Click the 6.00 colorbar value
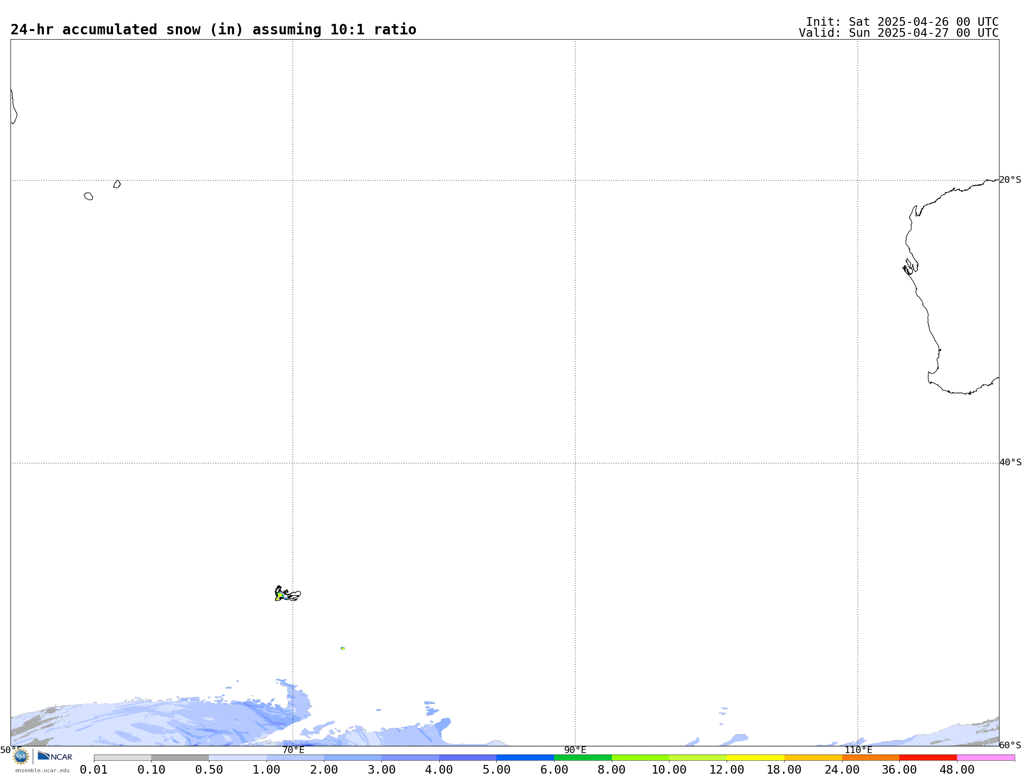 coord(554,770)
